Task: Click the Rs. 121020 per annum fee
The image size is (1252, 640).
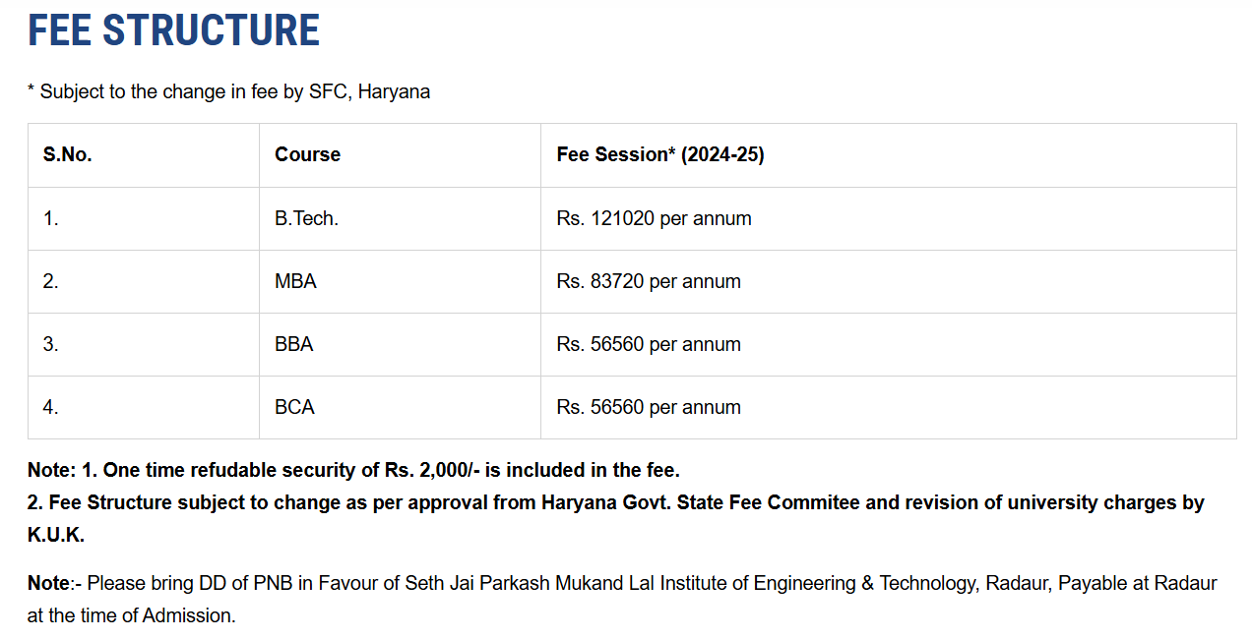Action: 654,218
